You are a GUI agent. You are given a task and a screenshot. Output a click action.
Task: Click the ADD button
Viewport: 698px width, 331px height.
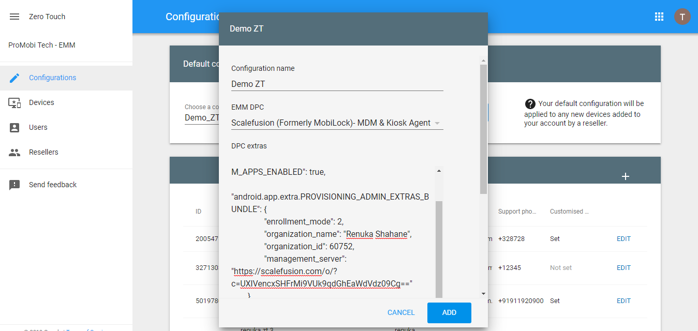pos(449,312)
